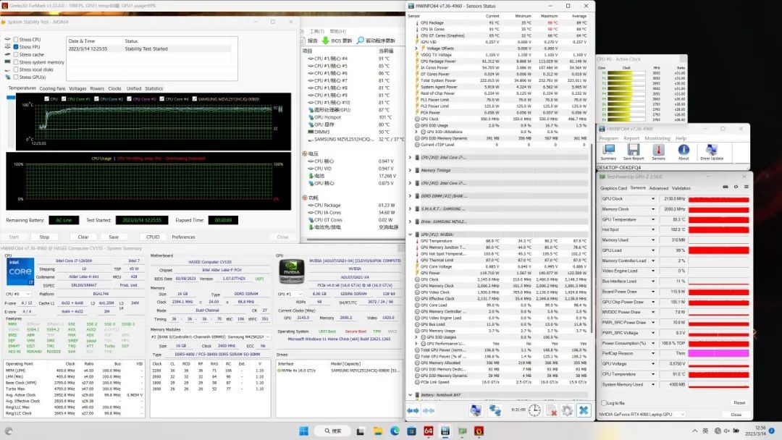Image resolution: width=782 pixels, height=440 pixels.
Task: Open the Memory Modules selection dropdown
Action: tap(211, 337)
